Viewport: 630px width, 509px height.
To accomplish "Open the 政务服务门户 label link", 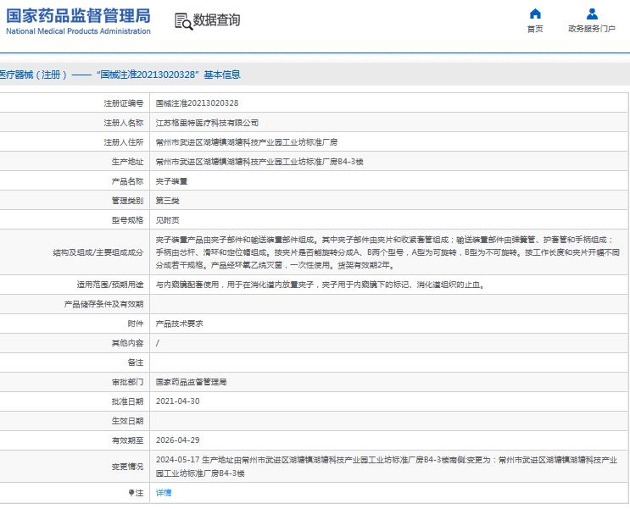I will (x=592, y=29).
